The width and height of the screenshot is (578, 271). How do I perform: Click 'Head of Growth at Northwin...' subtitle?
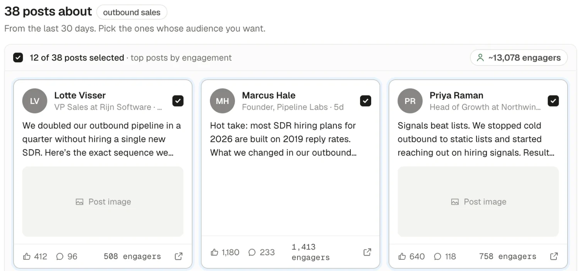click(485, 107)
